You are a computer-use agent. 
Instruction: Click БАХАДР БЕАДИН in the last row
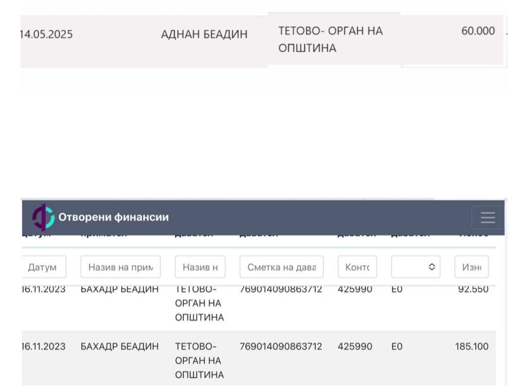point(119,346)
